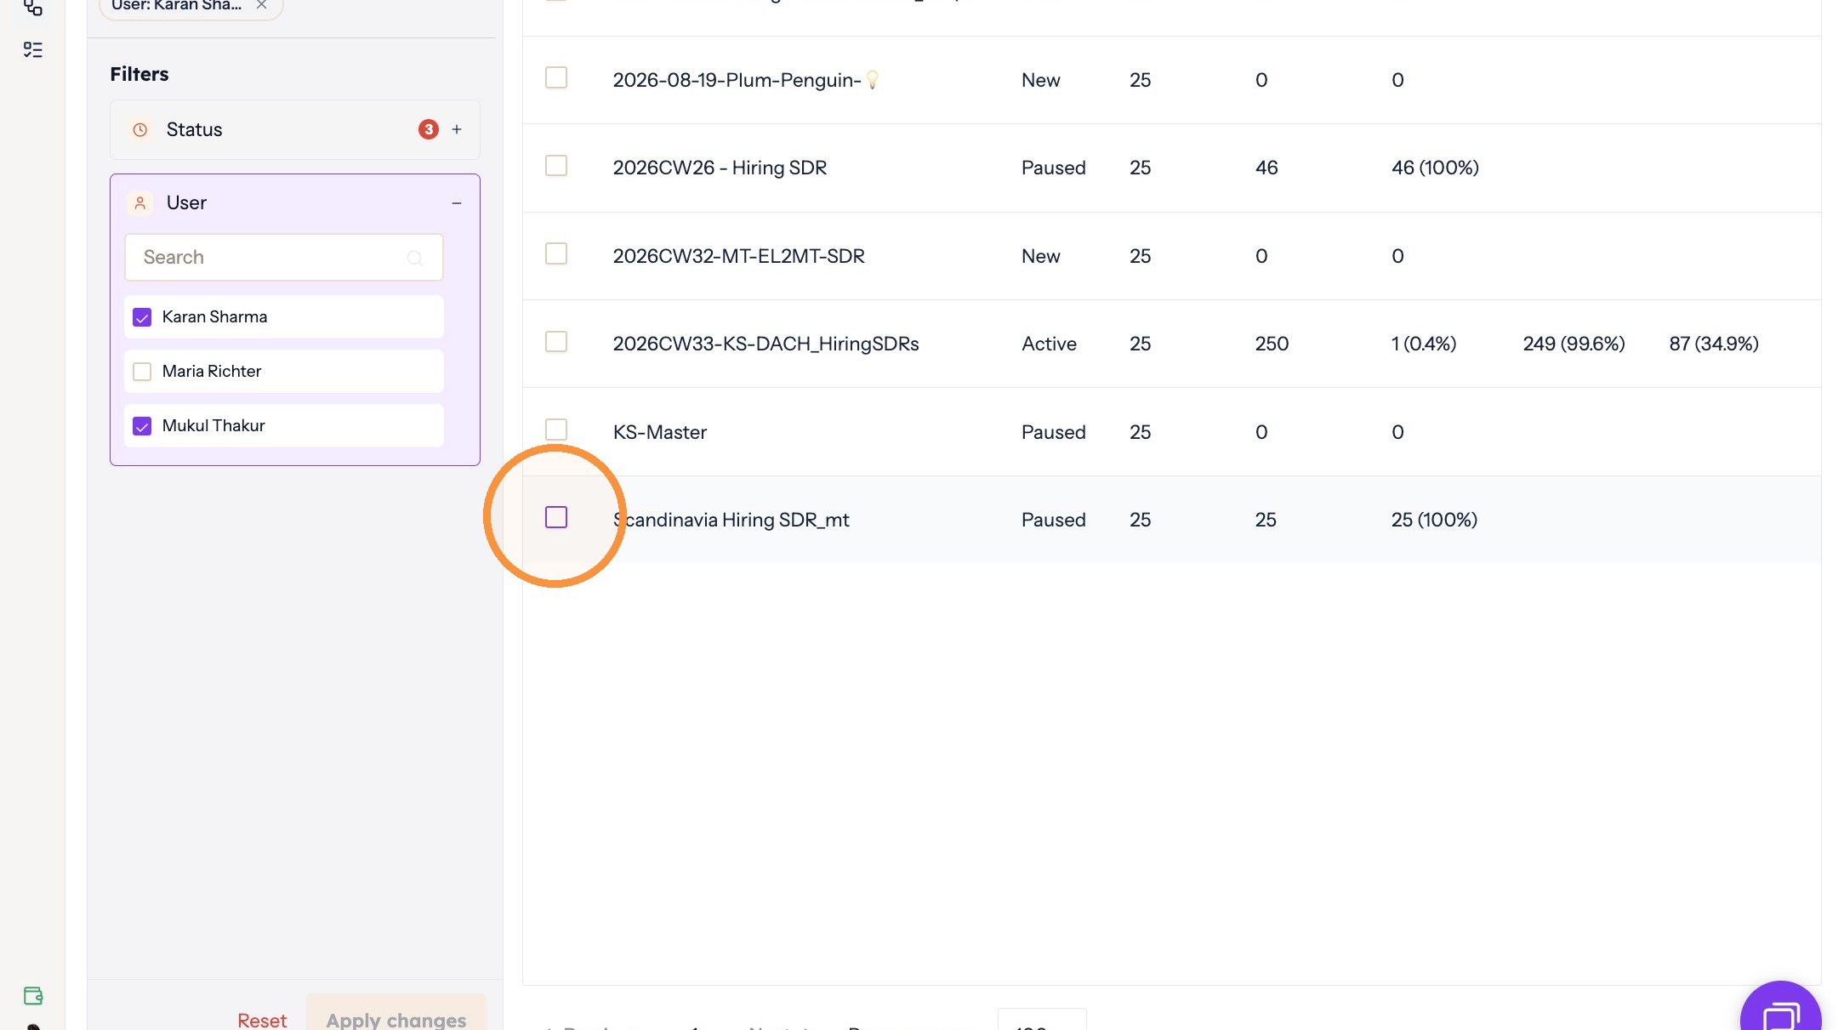Click New status in Plum-Penguin row
Viewport: 1844px width, 1030px height.
pos(1040,80)
